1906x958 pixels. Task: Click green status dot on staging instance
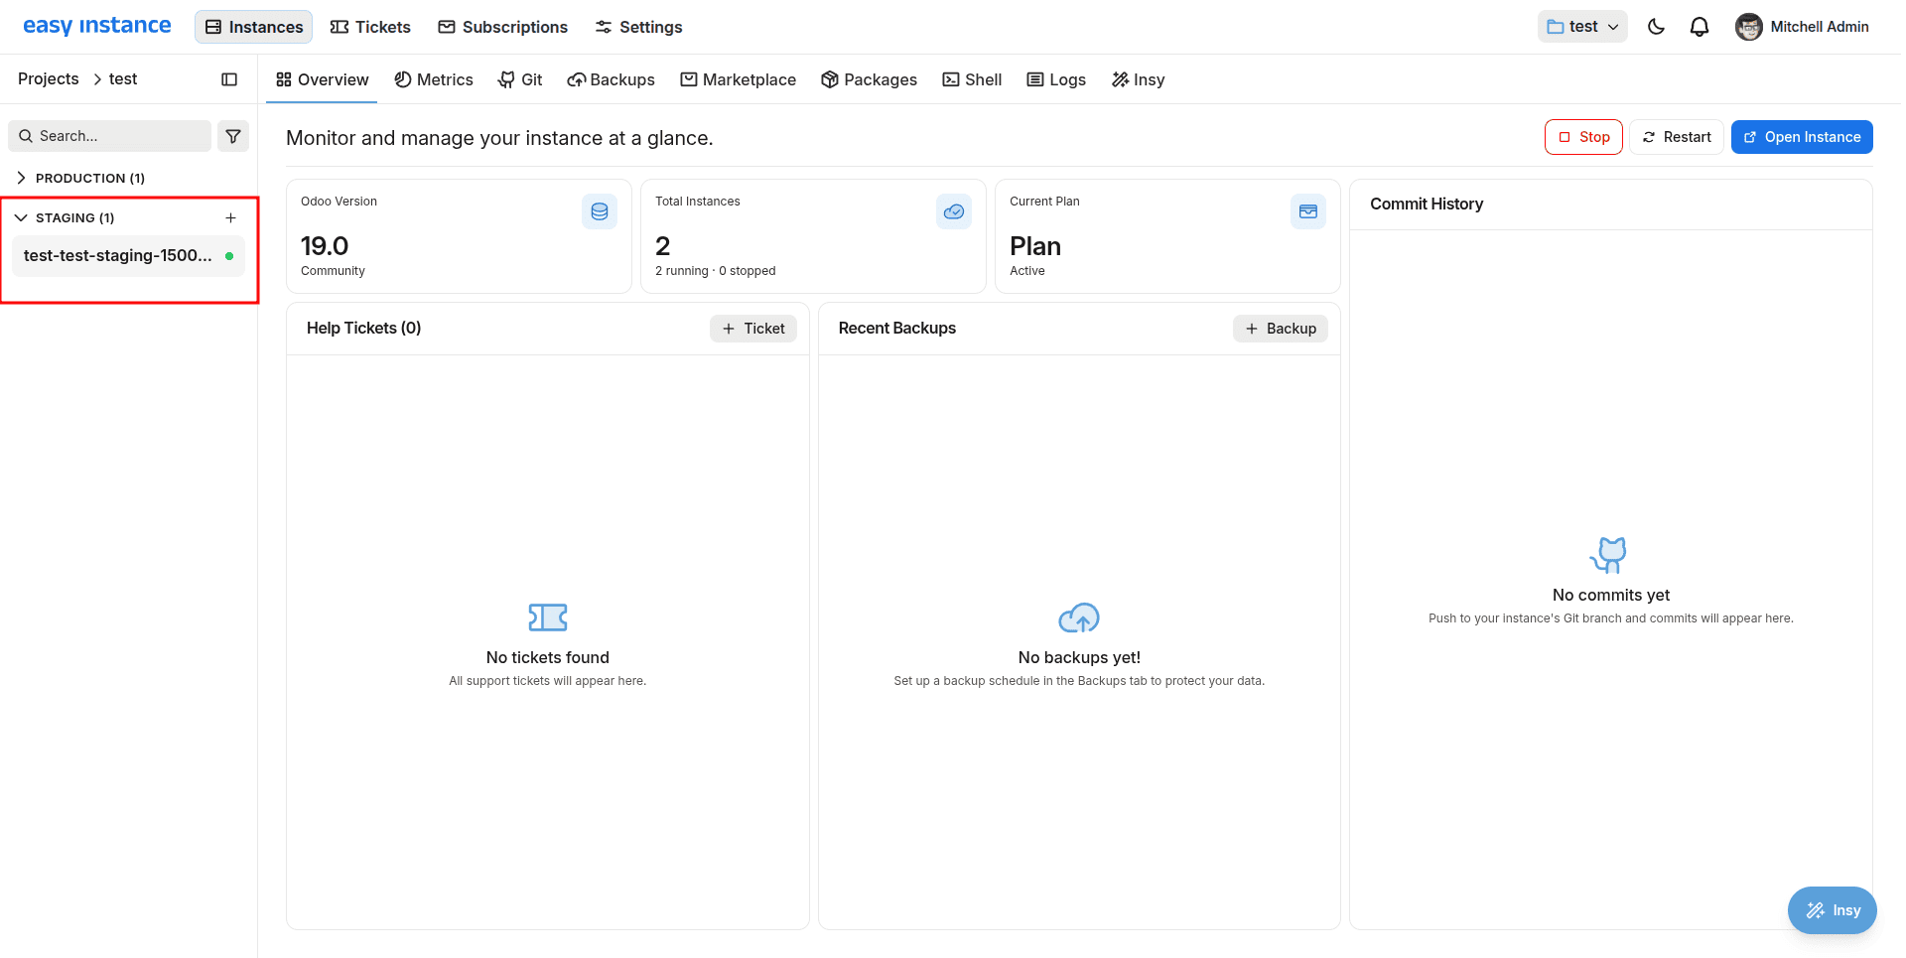(229, 256)
